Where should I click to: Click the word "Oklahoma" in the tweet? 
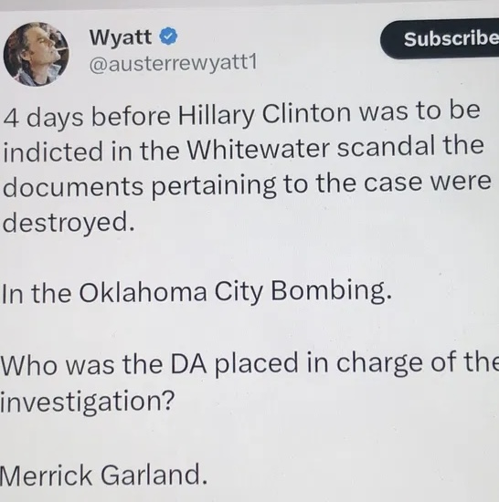143,291
